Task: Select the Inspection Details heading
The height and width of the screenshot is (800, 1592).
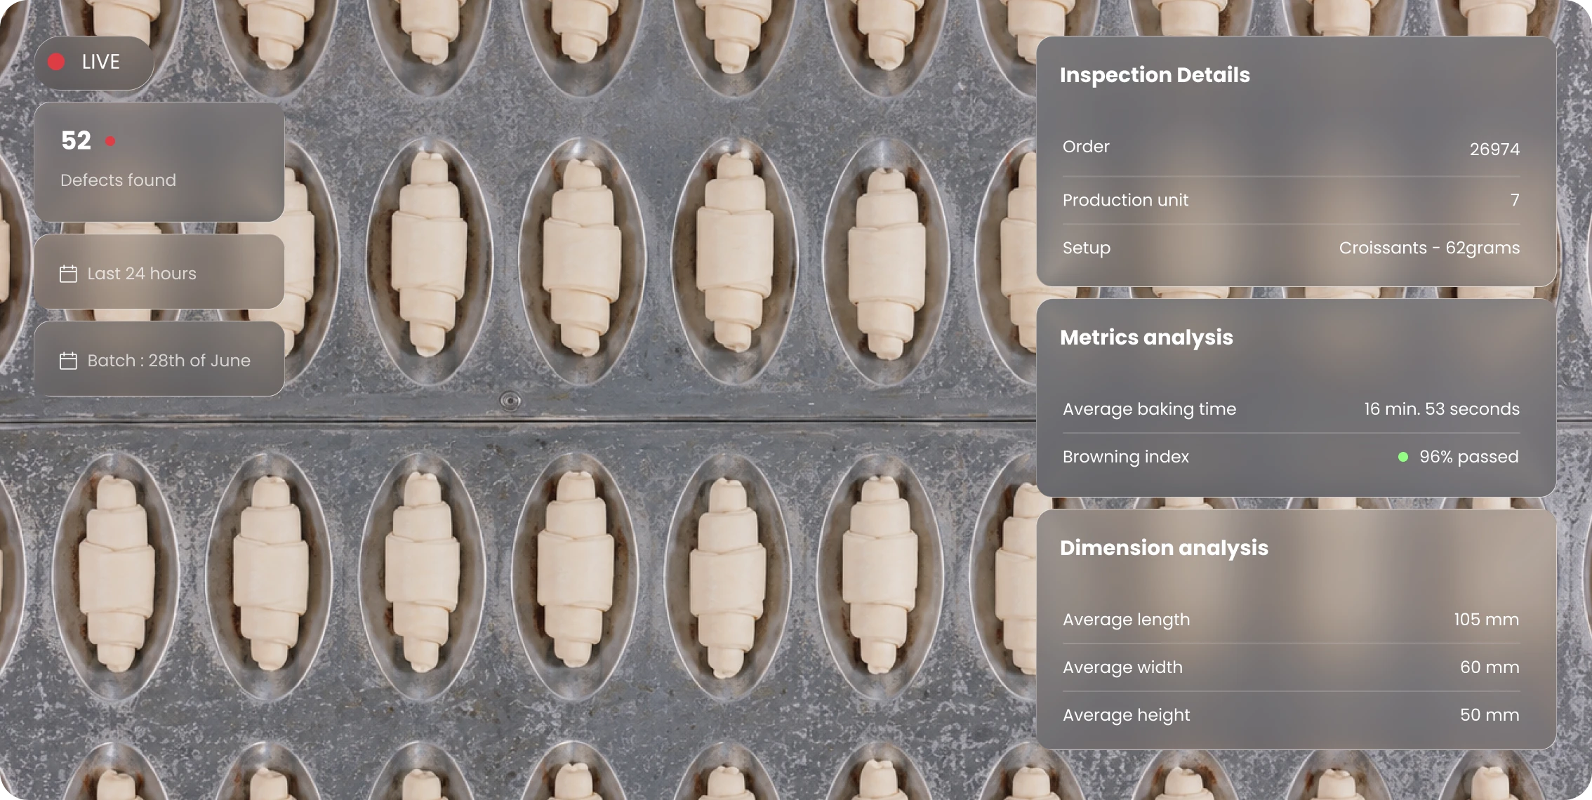Action: pos(1155,75)
